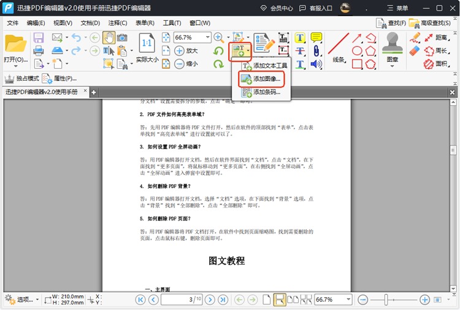Image resolution: width=460 pixels, height=310 pixels.
Task: Open the edit form tool with the pencil
Action: click(264, 43)
